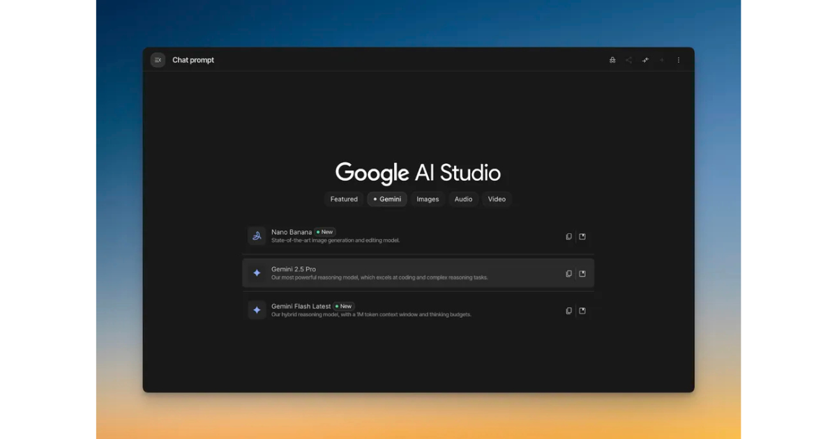The image size is (837, 439).
Task: Copy the Nano Banana model prompt
Action: click(568, 236)
